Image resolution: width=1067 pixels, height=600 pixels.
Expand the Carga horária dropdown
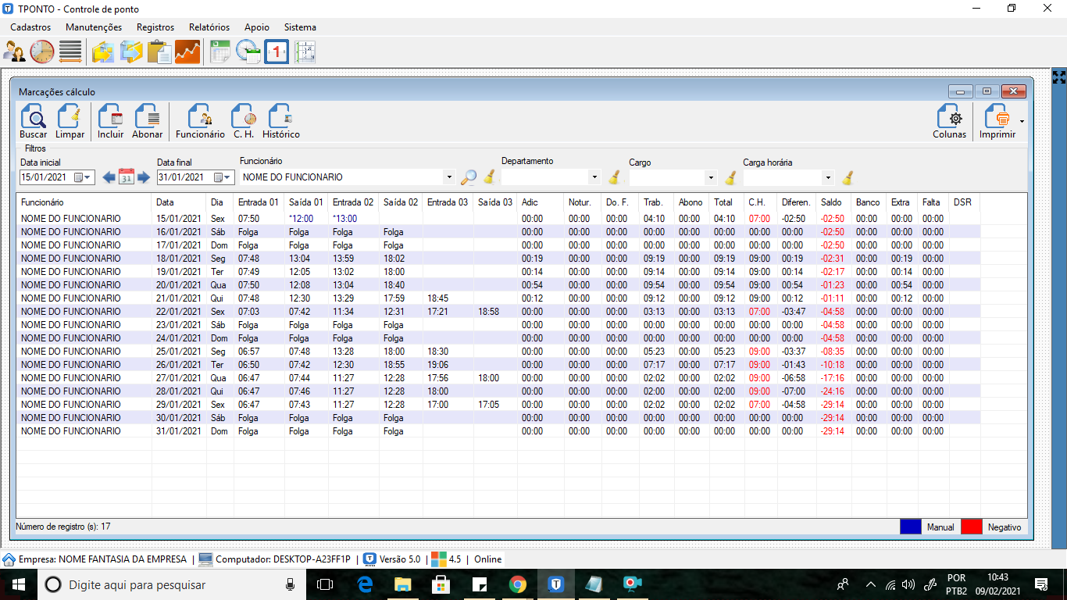[x=828, y=177]
